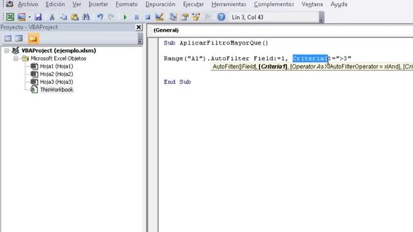Viewport: 413px width, 232px height.
Task: Click the Cut scissors icon
Action: tap(52, 17)
